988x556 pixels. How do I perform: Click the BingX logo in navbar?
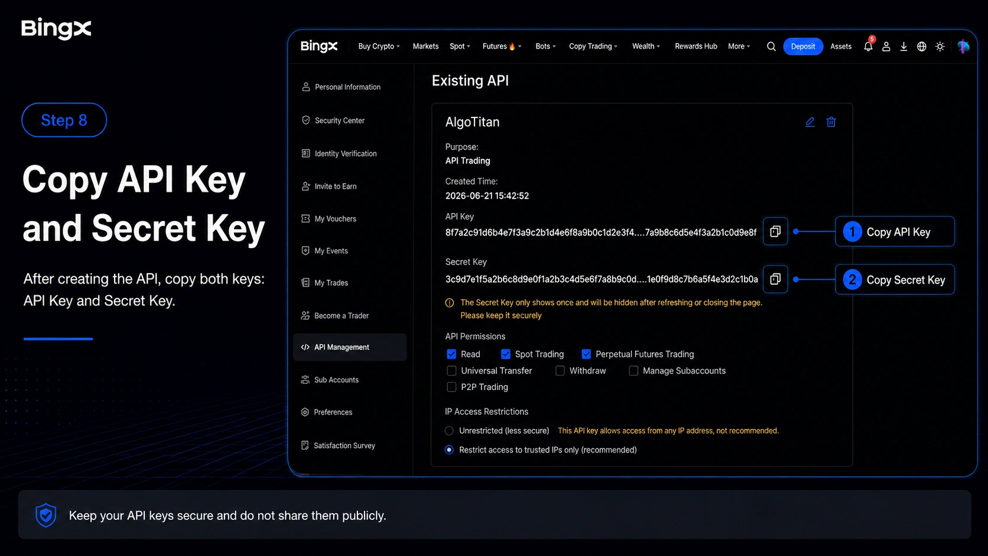pos(319,46)
